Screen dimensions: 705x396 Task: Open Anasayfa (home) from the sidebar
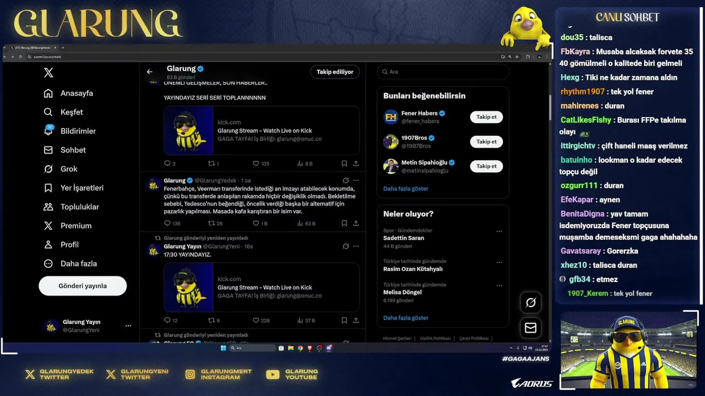(68, 94)
